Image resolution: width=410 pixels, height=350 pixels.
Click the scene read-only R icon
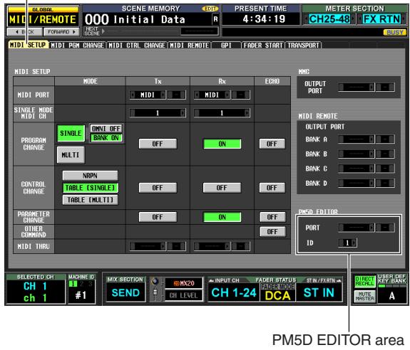point(215,19)
